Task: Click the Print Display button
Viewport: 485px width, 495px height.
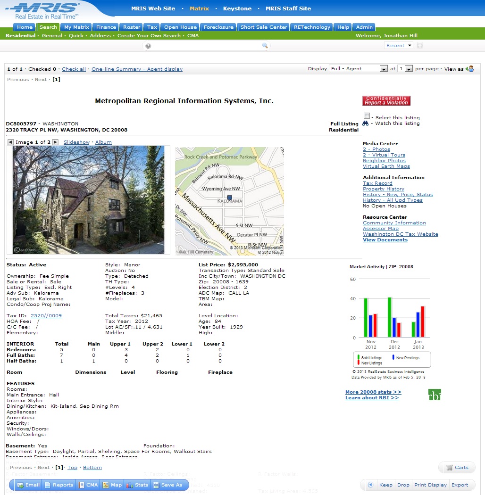Action: point(430,485)
